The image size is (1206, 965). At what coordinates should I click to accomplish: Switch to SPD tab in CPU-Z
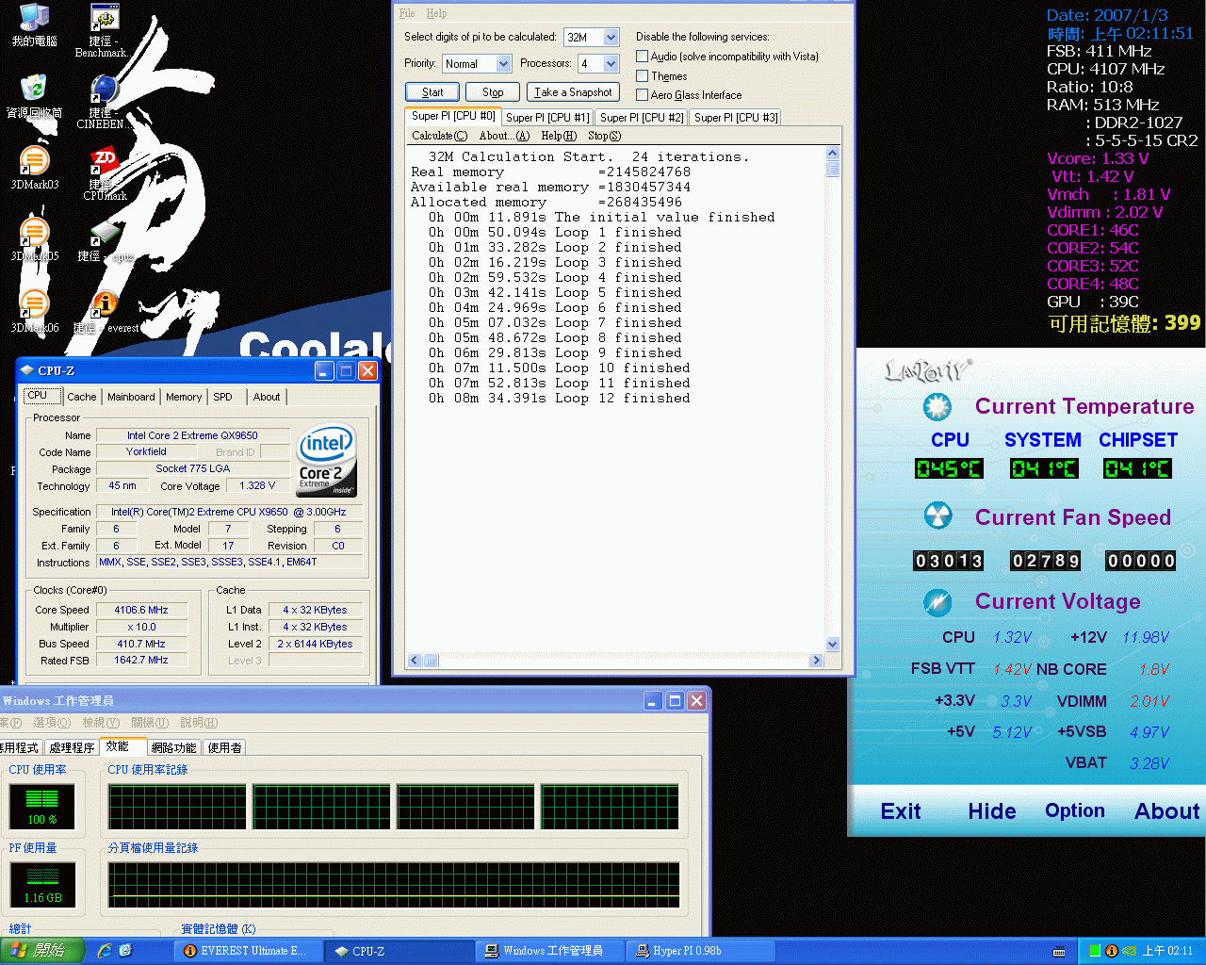222,397
